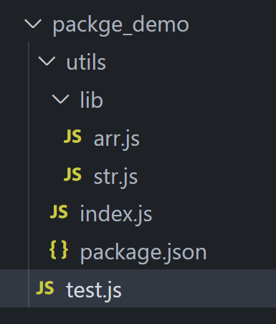Click the JS icon beside index.js
This screenshot has height=324, width=276.
point(59,212)
